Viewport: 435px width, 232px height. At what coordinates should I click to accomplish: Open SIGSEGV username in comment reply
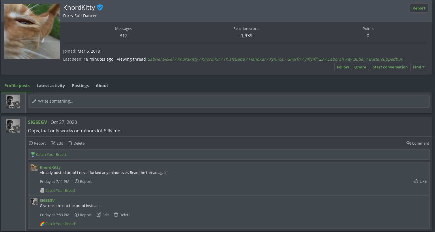[x=47, y=200]
